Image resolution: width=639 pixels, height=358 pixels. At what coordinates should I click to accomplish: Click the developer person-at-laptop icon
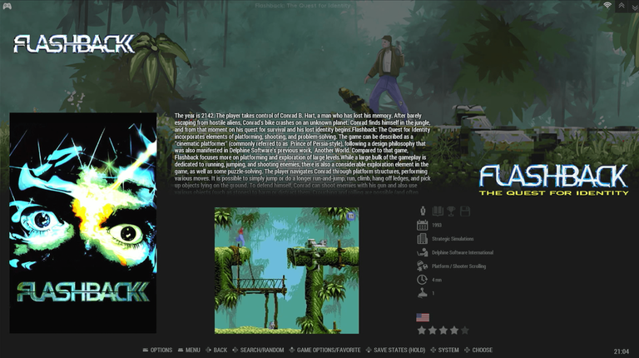pos(422,252)
